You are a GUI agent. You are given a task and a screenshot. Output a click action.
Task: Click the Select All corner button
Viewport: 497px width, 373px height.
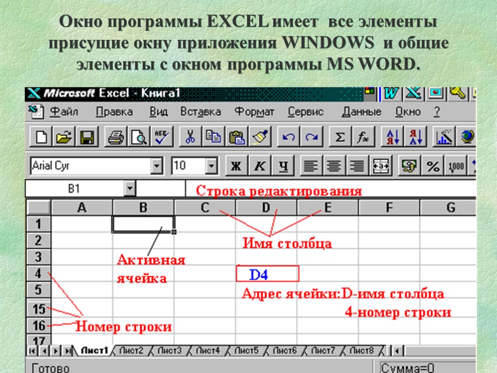click(x=39, y=207)
